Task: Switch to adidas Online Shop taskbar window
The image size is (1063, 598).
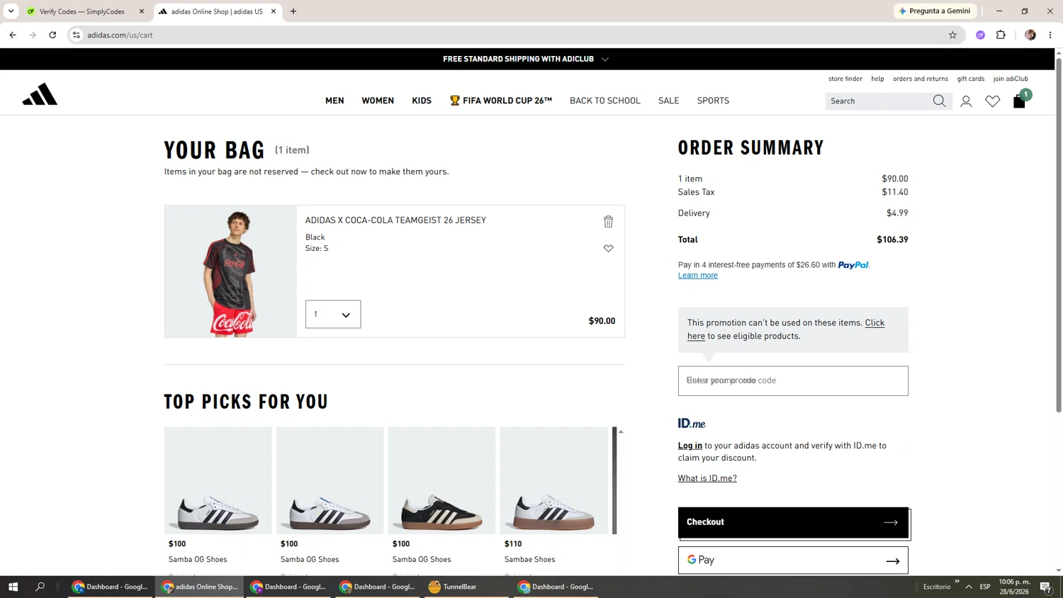Action: pyautogui.click(x=200, y=587)
